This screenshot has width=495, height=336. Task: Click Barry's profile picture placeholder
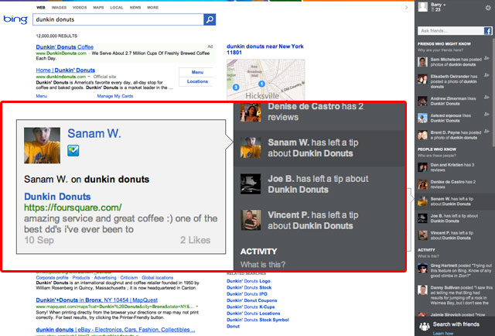(423, 7)
